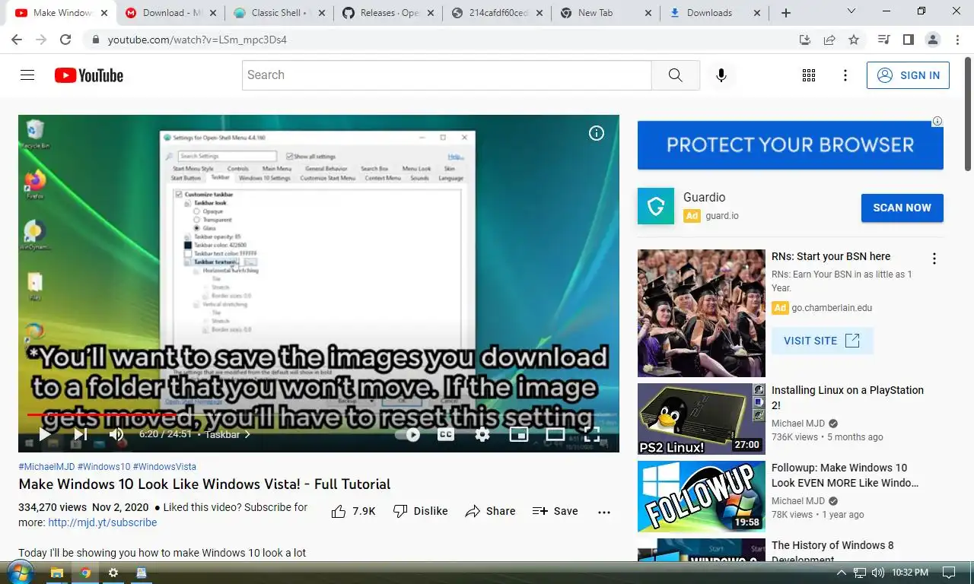Switch to Classic Shell browser tab
974x584 pixels.
pyautogui.click(x=279, y=13)
